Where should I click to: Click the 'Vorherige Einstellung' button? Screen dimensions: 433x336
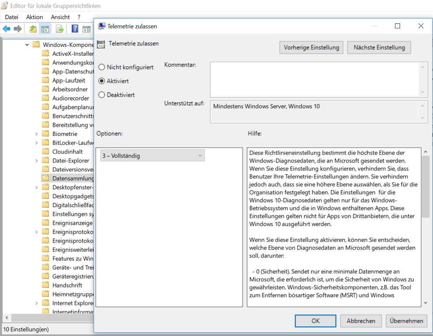point(311,48)
